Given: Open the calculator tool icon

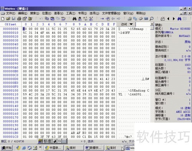Looking at the screenshot, I should [x=162, y=19].
